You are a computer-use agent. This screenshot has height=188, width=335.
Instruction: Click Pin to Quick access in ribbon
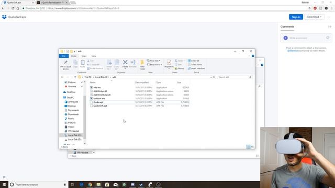65,65
